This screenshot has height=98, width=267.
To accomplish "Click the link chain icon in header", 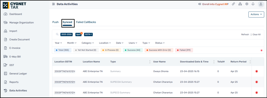I will point(233,4).
